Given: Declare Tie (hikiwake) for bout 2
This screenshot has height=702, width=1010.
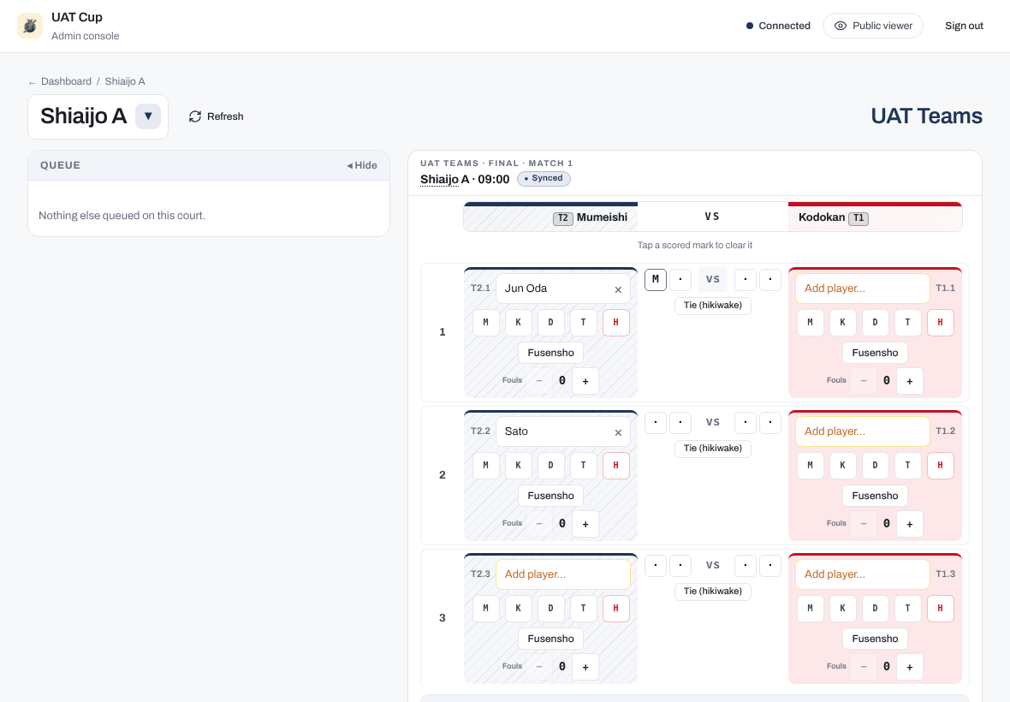Looking at the screenshot, I should (x=712, y=449).
